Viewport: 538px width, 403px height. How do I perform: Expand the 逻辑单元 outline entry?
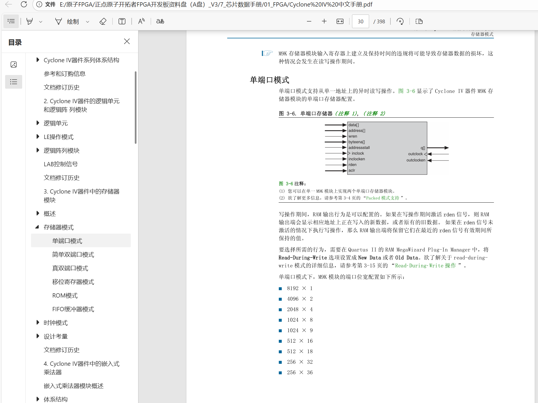(x=38, y=123)
